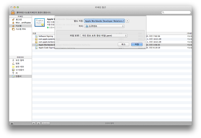Minimize window with the yellow button

coord(14,7)
